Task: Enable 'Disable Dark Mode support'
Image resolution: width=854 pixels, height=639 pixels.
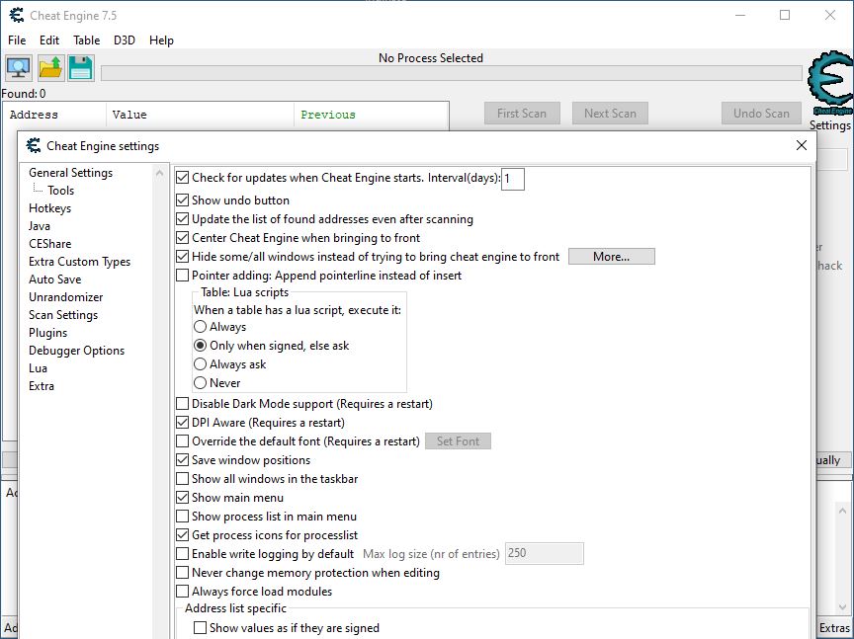Action: pyautogui.click(x=182, y=404)
